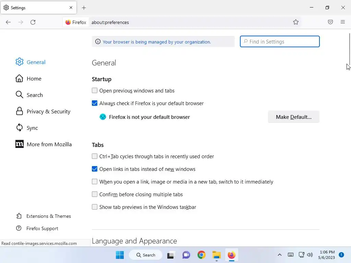
Task: Open Firefox Support link
Action: click(42, 228)
